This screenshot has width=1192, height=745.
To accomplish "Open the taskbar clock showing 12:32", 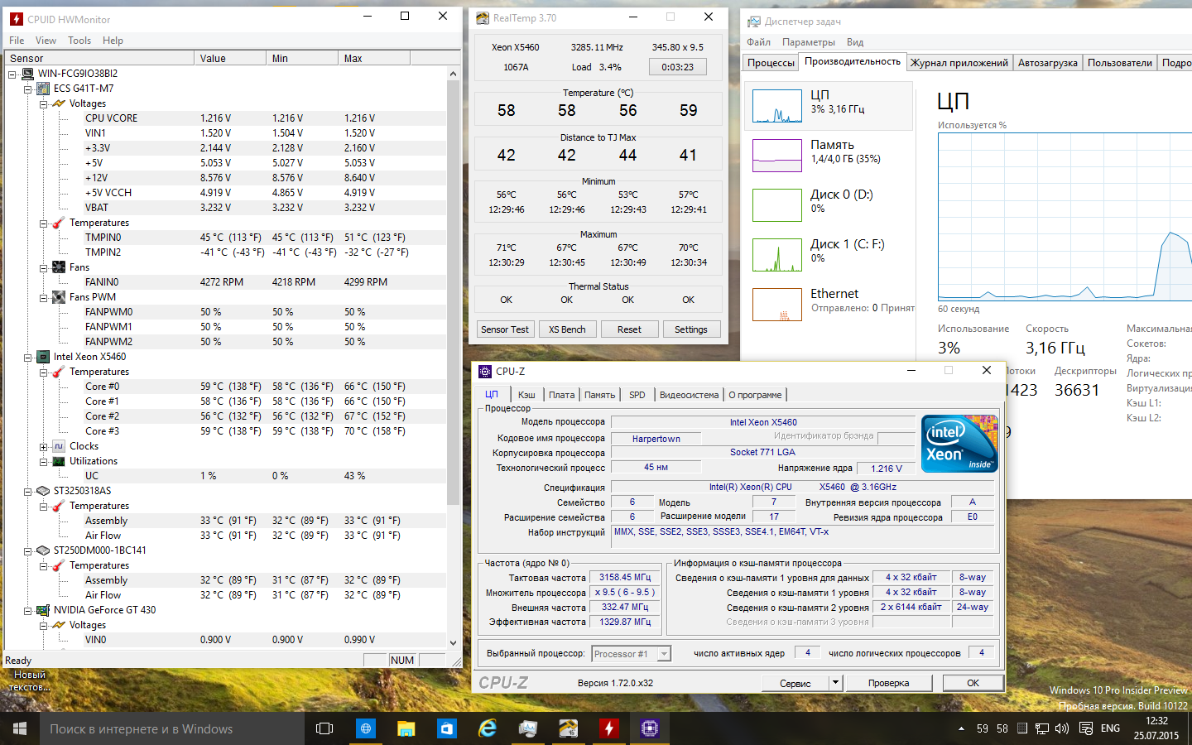I will tap(1156, 728).
